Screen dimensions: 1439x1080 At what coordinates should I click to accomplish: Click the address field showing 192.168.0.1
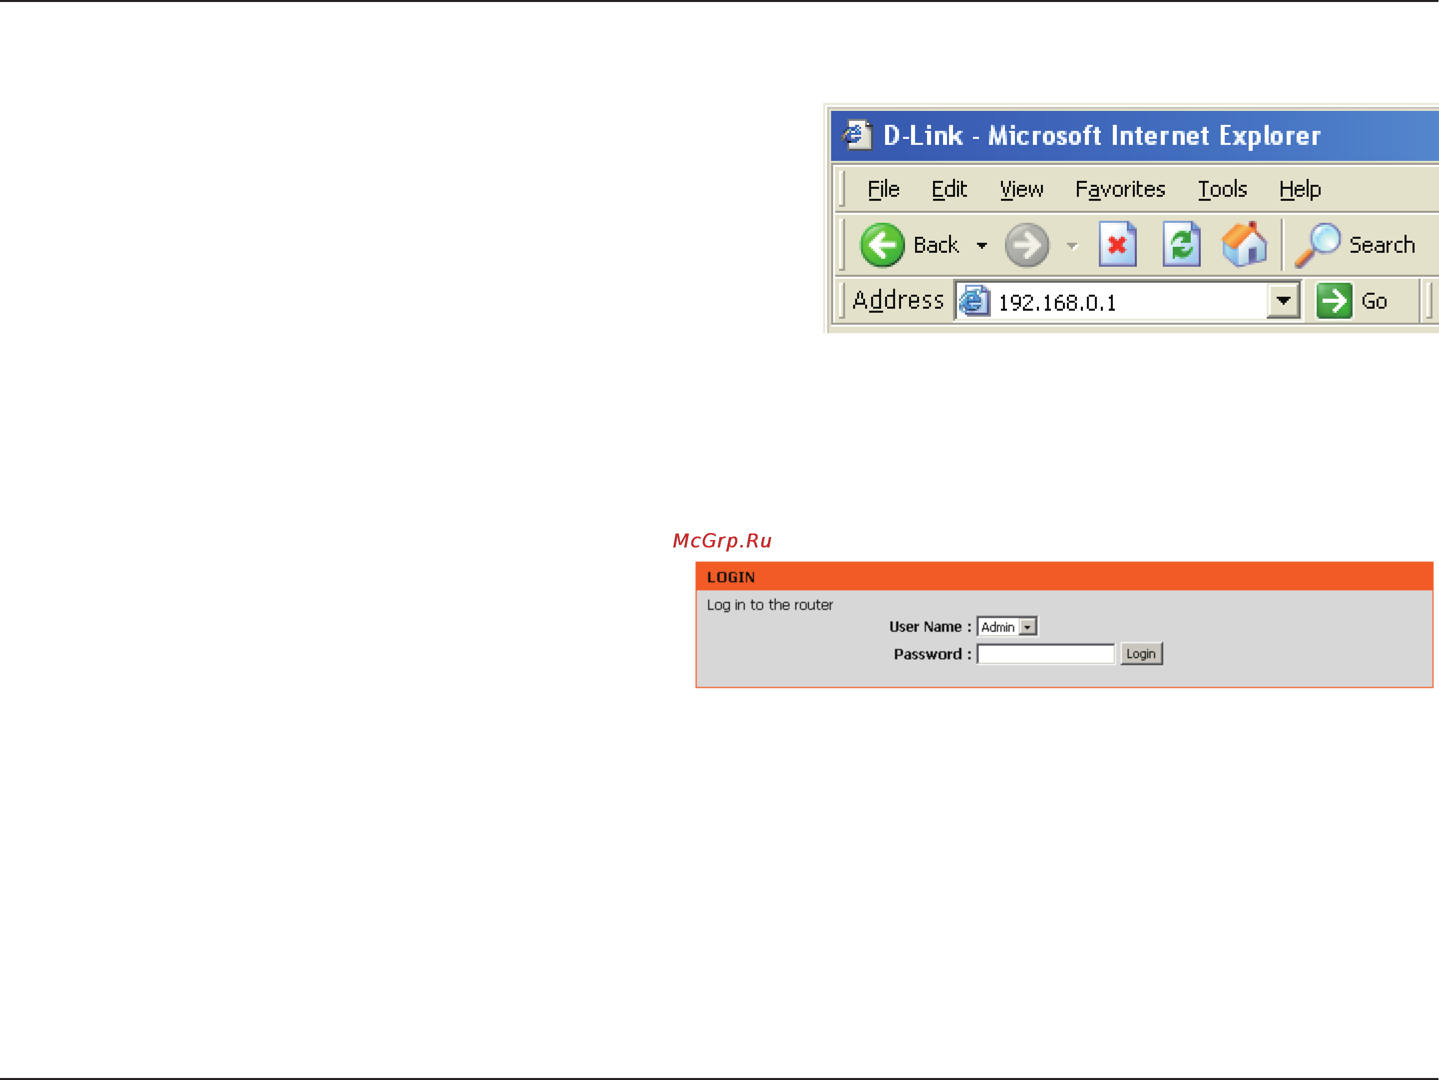(1128, 301)
